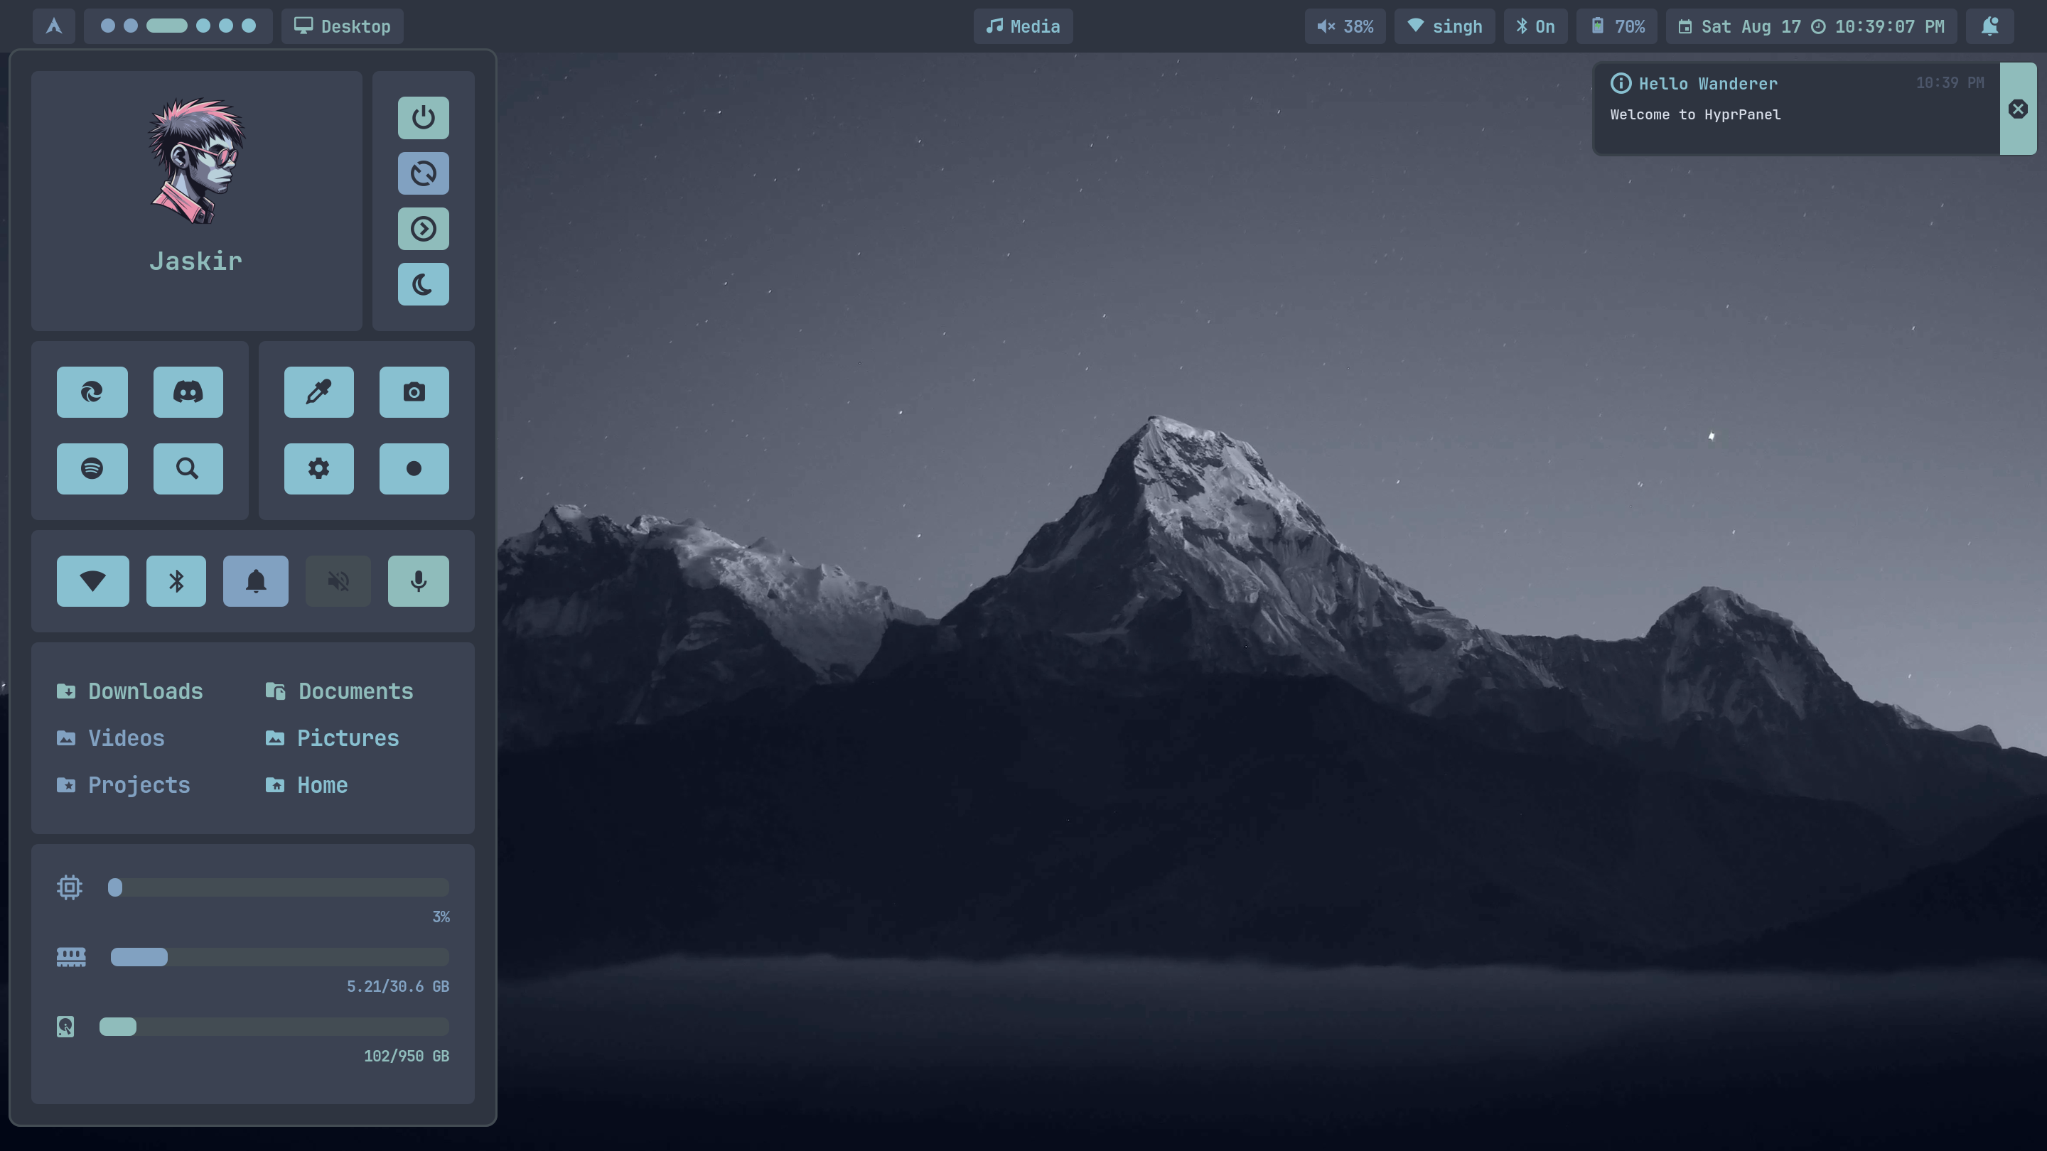Open the Media bar module
This screenshot has width=2047, height=1151.
1023,26
